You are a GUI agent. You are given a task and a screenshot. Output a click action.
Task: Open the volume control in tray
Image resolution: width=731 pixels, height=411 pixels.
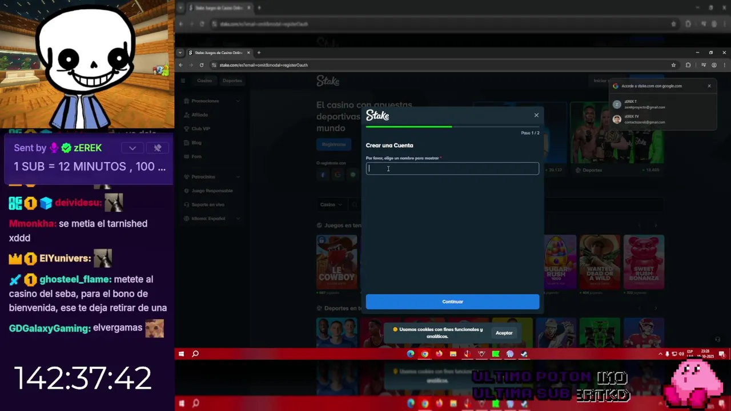[x=681, y=354]
